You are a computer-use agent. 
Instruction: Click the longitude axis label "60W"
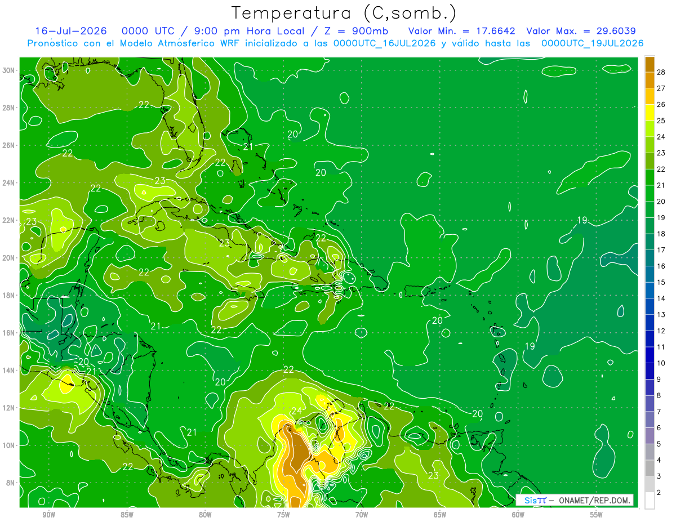coord(518,515)
